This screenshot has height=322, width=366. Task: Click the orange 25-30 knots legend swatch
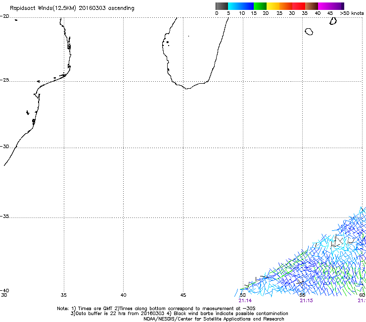(286, 6)
